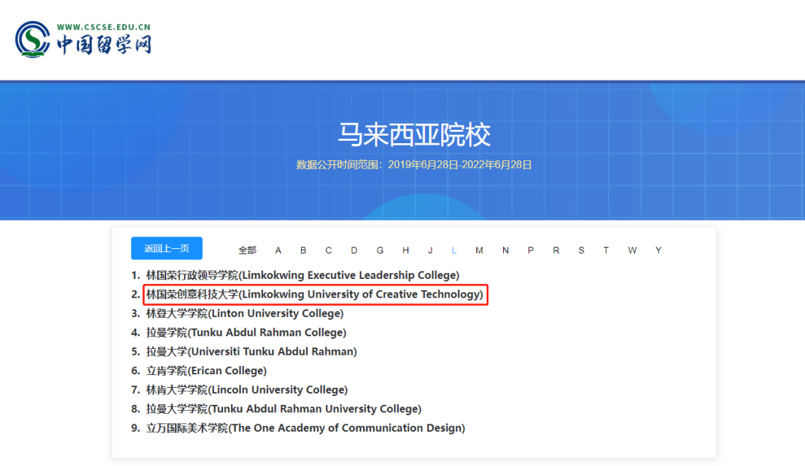Filter schools by letter C
805x466 pixels.
pyautogui.click(x=329, y=251)
